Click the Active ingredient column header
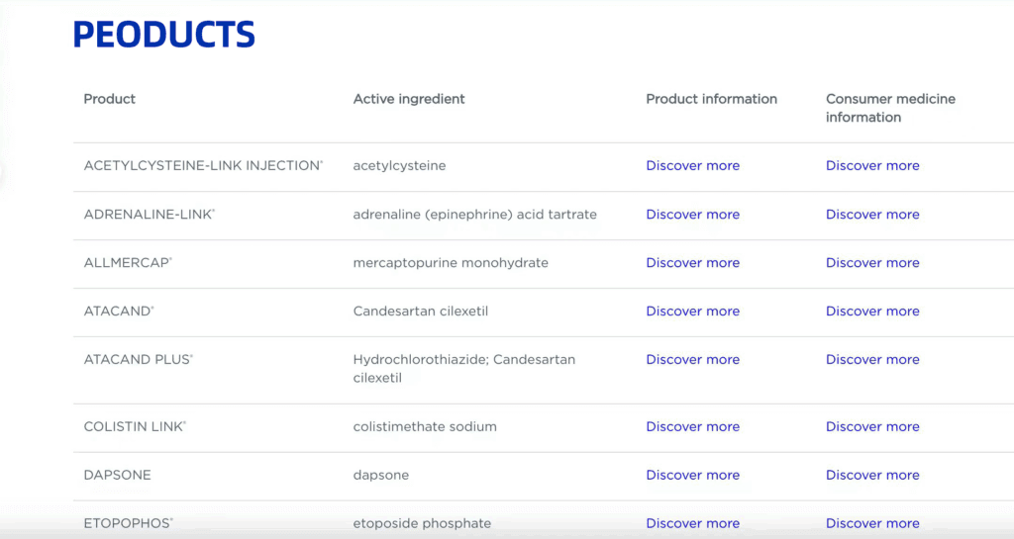The width and height of the screenshot is (1014, 539). [409, 99]
